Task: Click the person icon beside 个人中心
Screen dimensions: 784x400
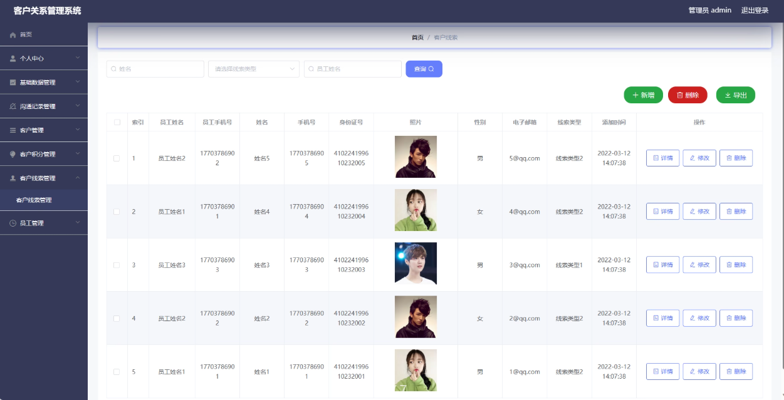Action: tap(13, 58)
